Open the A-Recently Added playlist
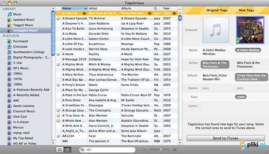This screenshot has width=269, height=154. (x=26, y=95)
